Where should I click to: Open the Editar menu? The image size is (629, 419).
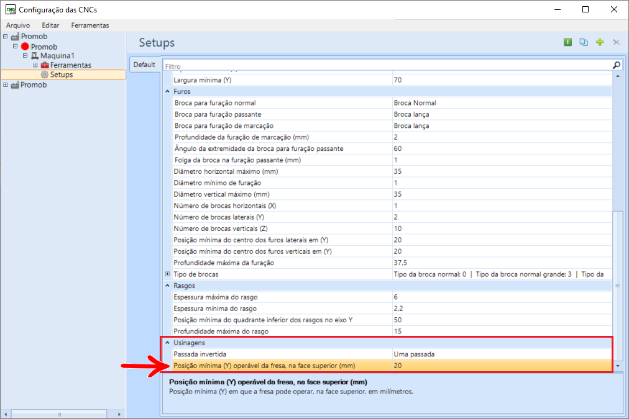point(50,25)
